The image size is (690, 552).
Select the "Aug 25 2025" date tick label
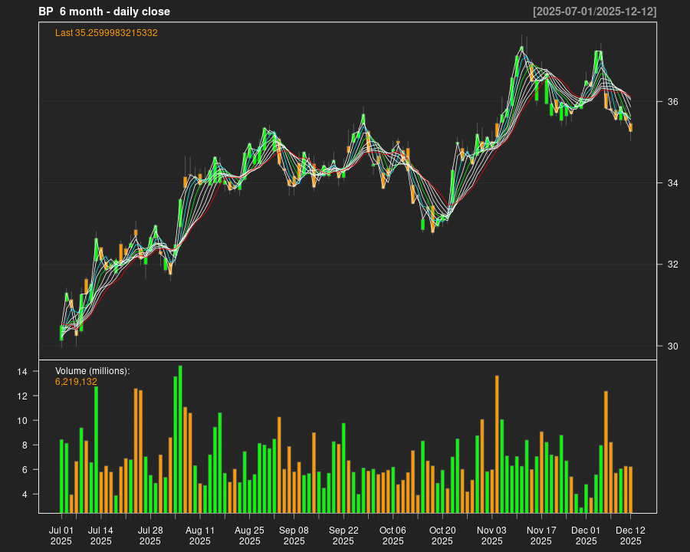click(x=249, y=535)
